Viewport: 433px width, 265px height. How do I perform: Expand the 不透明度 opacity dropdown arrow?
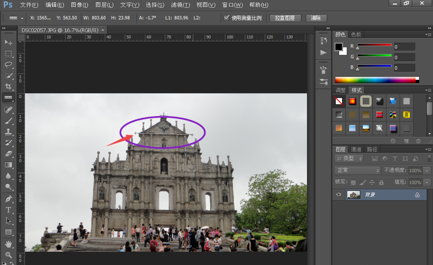point(427,171)
